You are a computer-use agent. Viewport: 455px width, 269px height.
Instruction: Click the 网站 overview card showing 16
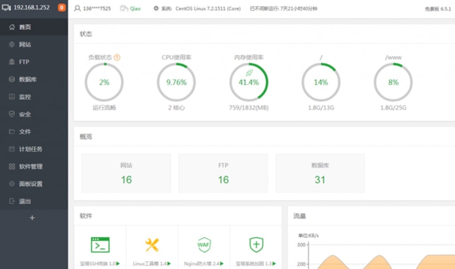click(x=126, y=173)
